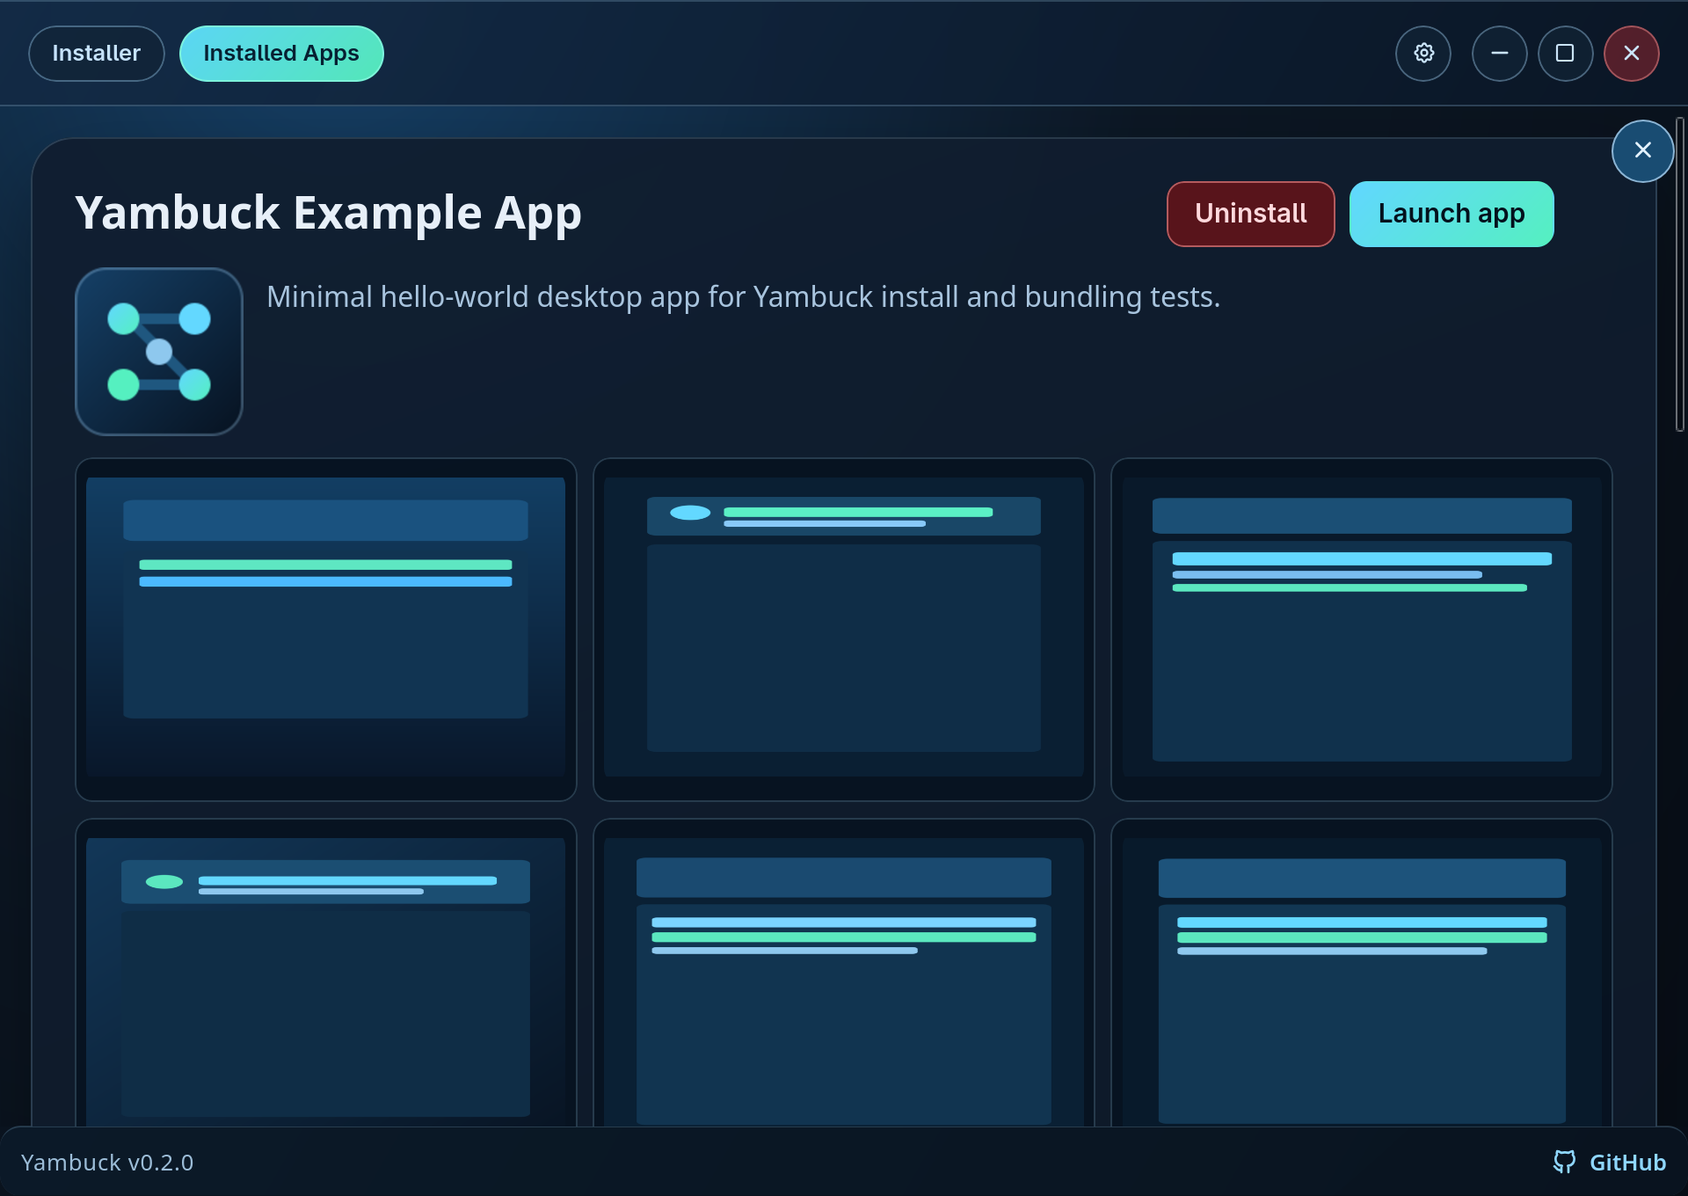Click the Yambuck Example App logo icon
1688x1196 pixels.
159,352
